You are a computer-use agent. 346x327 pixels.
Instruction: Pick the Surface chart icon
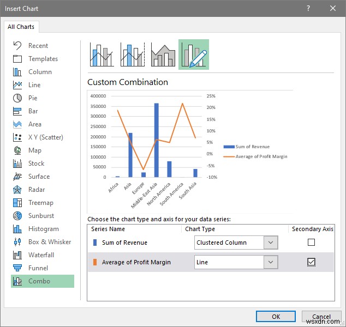click(17, 177)
